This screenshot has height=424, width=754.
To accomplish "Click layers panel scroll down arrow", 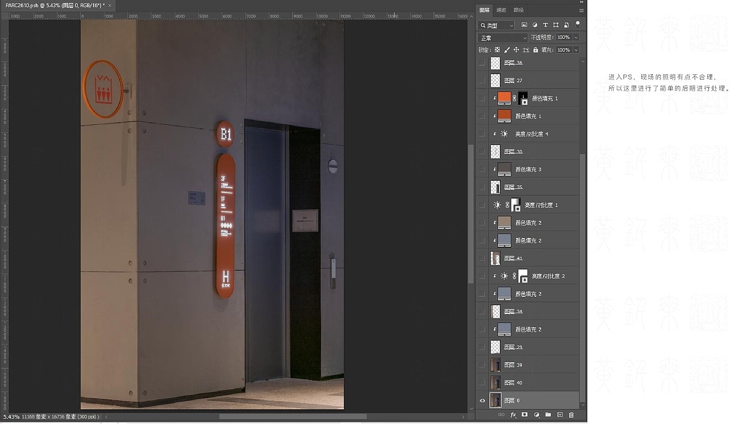I will (583, 405).
